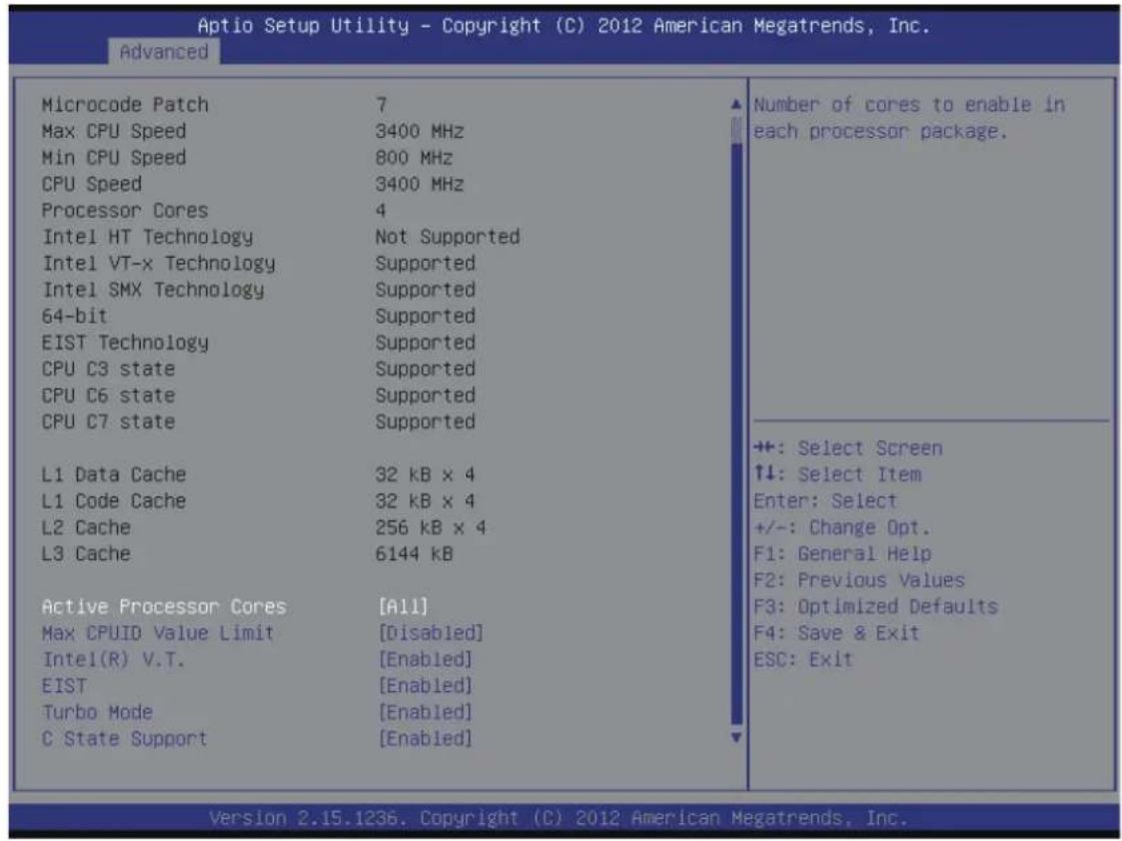
Task: Click the CPU C7 state label
Action: pyautogui.click(x=108, y=421)
